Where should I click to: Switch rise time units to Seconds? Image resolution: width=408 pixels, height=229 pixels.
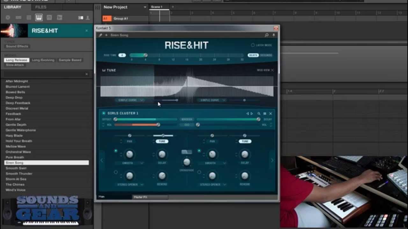[x=266, y=55]
